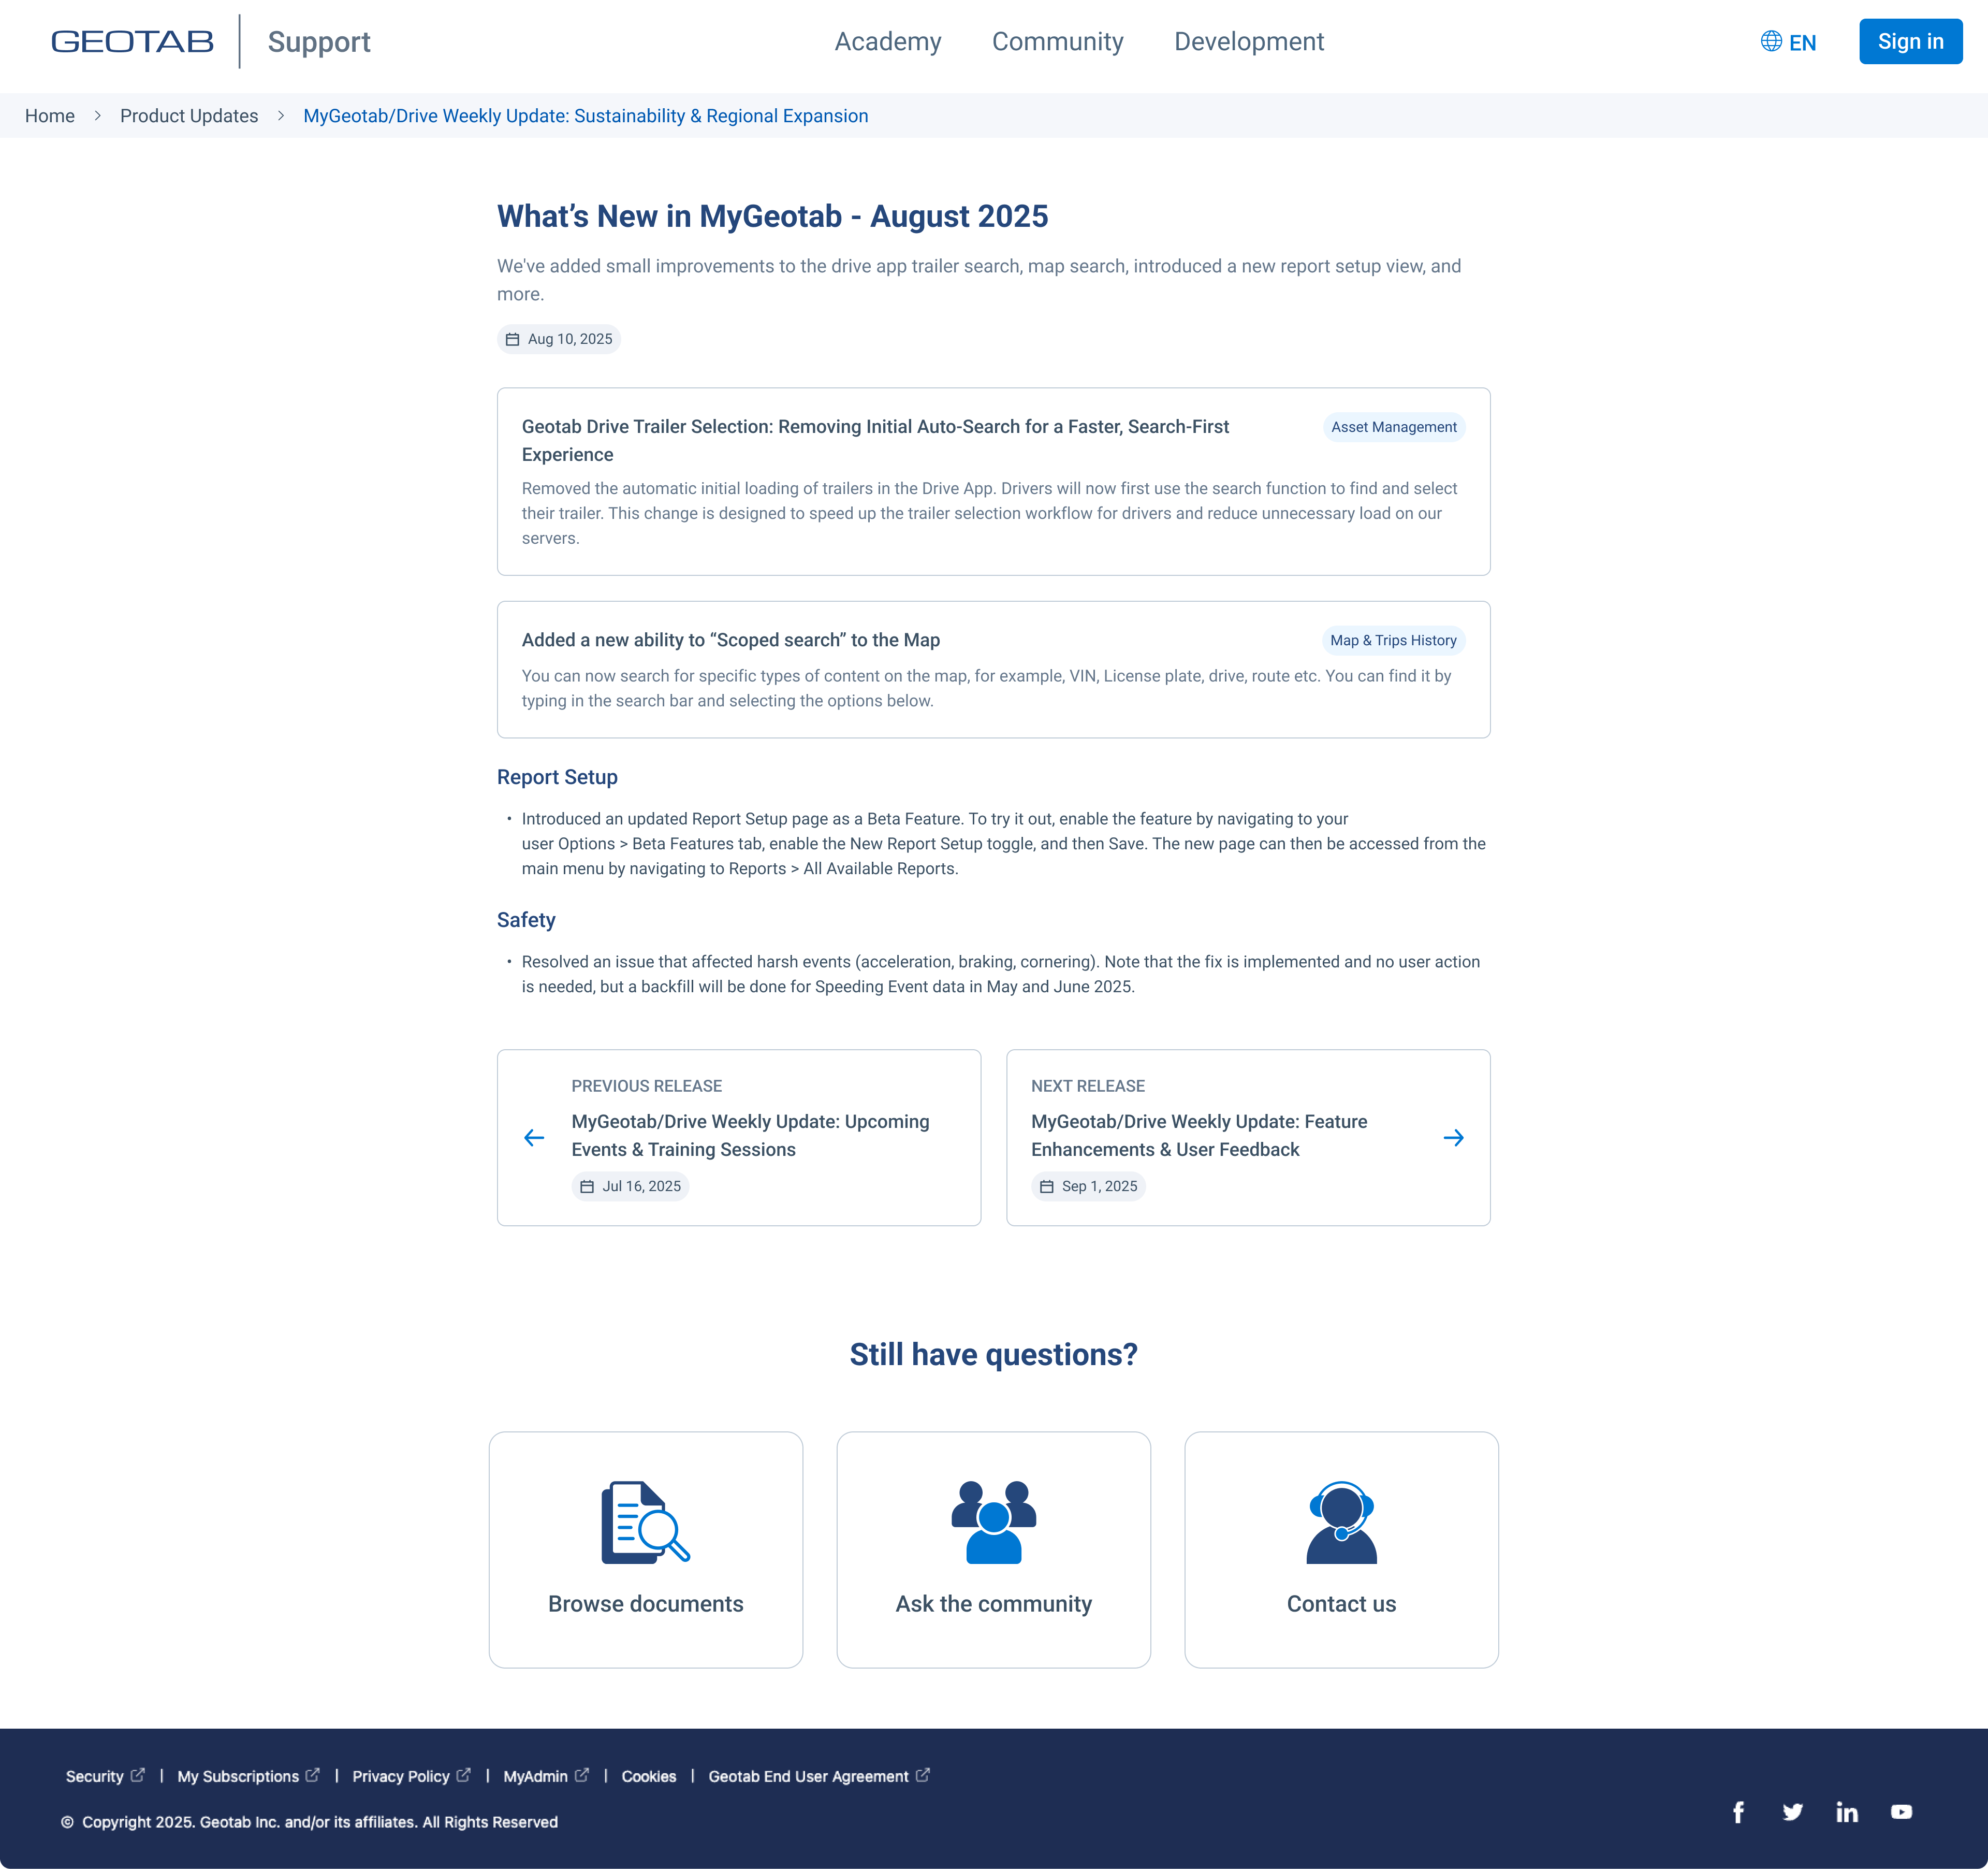Click breadcrumb chevron after Product Updates

coord(281,116)
